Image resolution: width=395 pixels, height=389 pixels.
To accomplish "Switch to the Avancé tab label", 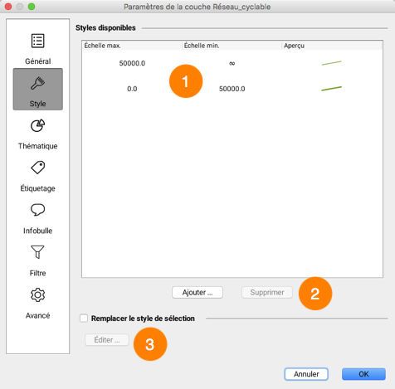I will 38,315.
